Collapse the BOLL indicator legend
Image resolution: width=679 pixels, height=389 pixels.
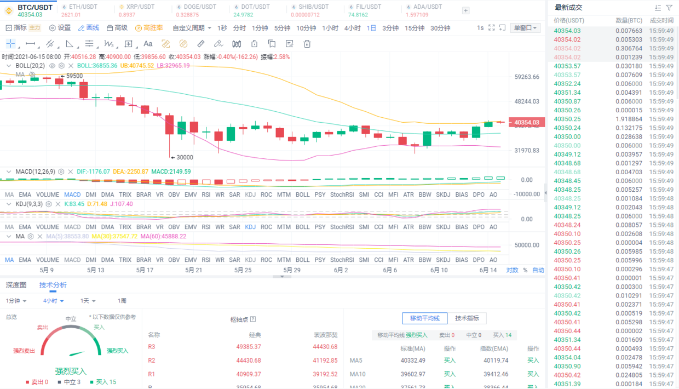9,66
